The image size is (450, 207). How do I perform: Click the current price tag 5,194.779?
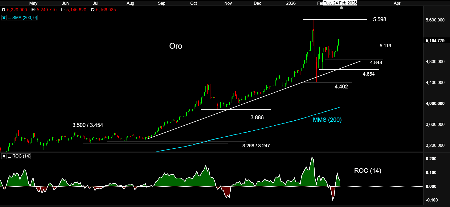pos(435,41)
